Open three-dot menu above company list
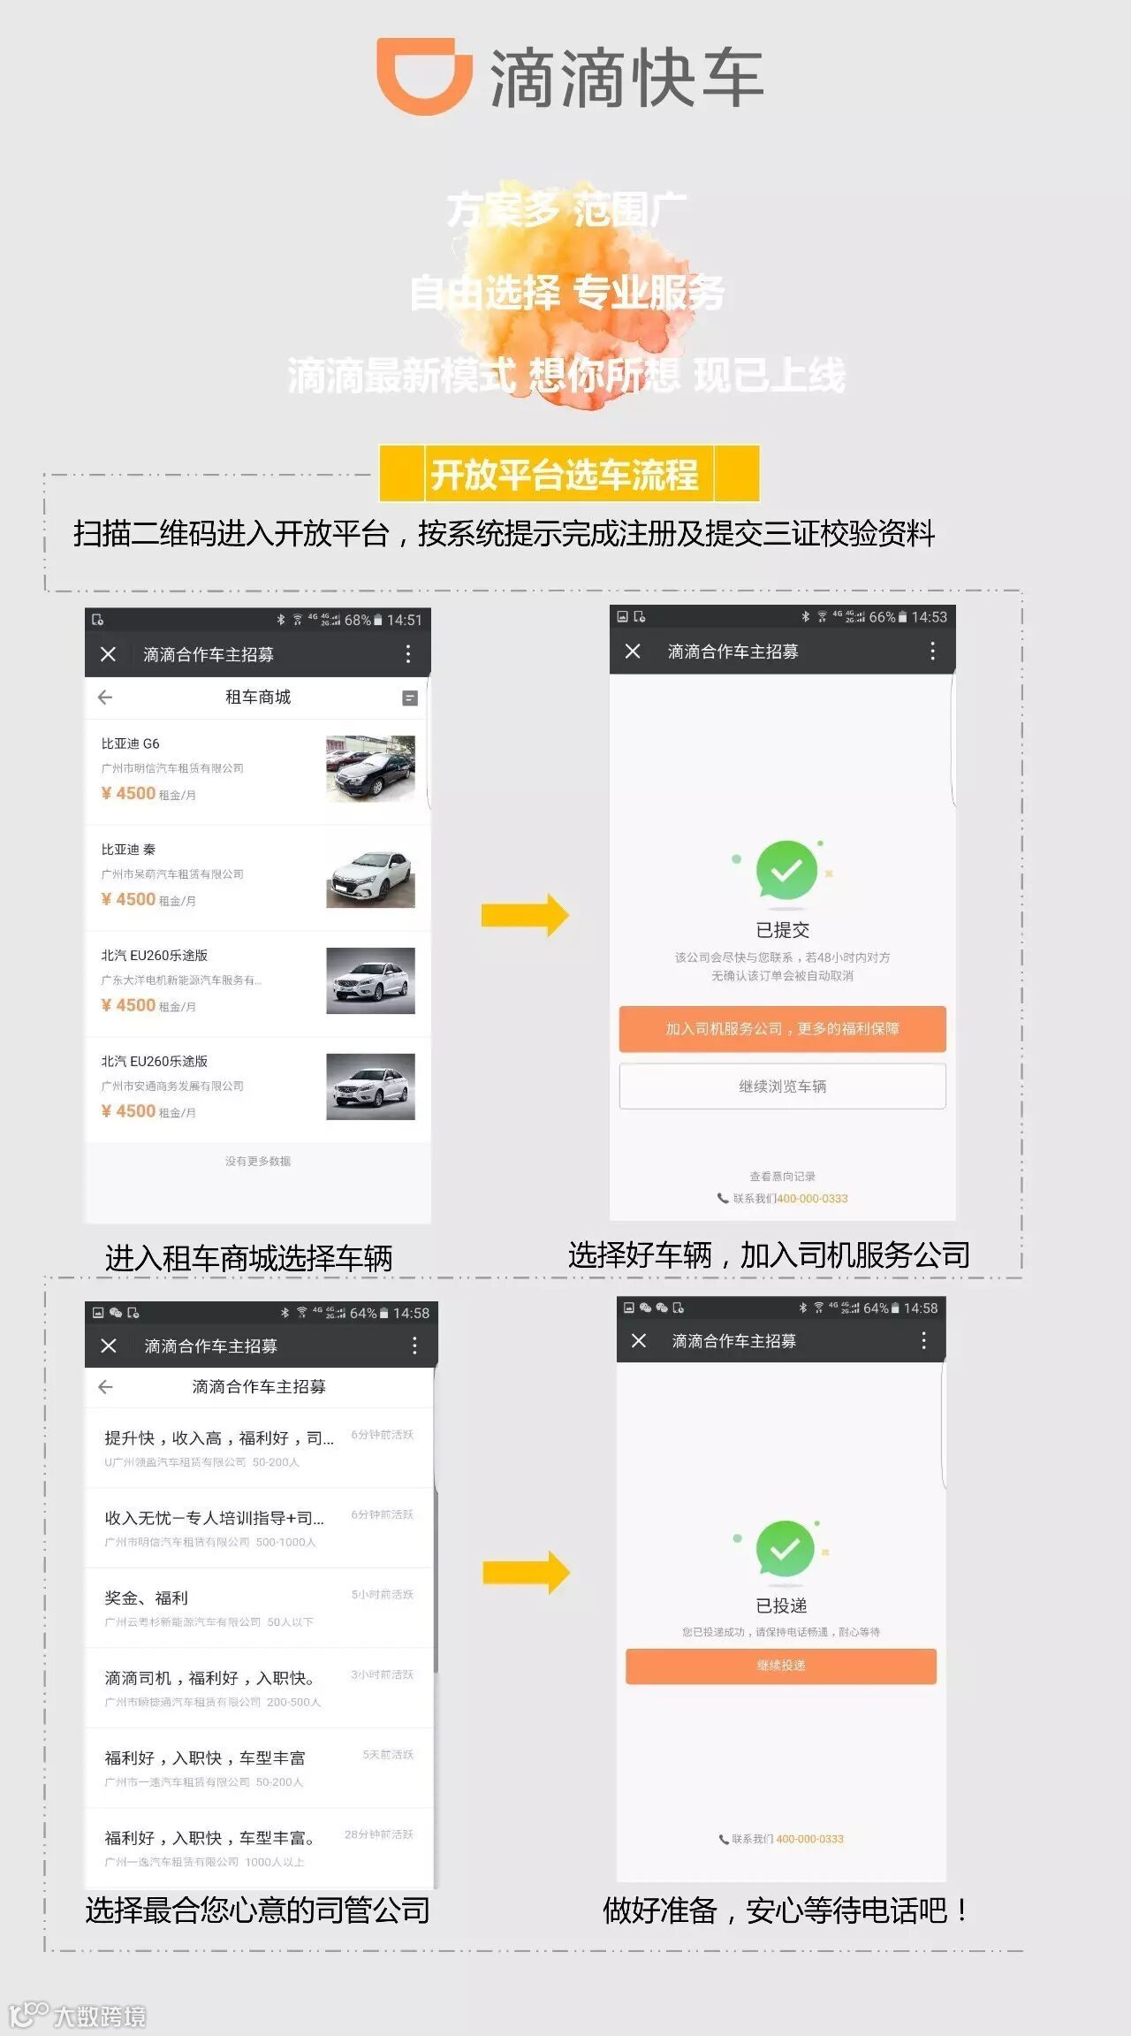Viewport: 1131px width, 2036px height. [414, 1346]
